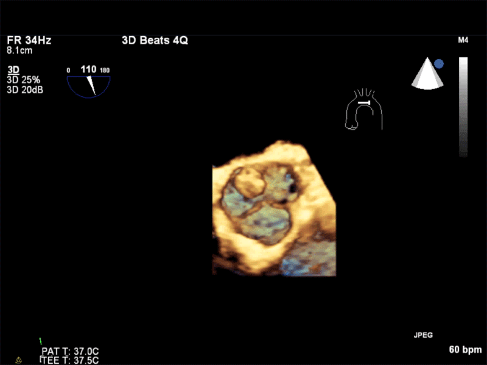Toggle the 3D mode label
The height and width of the screenshot is (365, 487).
[x=13, y=69]
